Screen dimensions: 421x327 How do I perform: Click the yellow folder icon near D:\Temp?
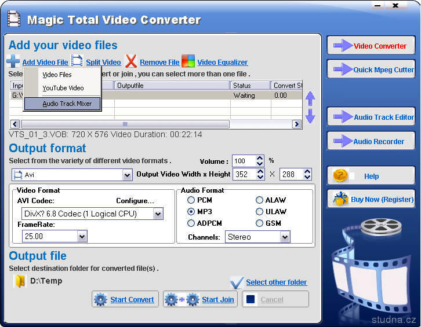tap(20, 281)
